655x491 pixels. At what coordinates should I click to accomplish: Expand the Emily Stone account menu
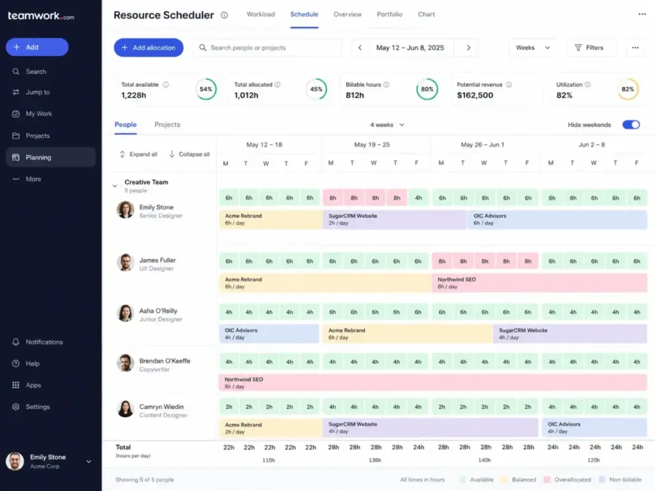(88, 462)
